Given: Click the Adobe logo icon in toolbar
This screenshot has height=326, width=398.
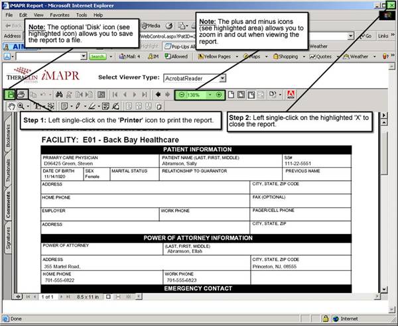Looking at the screenshot, I should [290, 95].
